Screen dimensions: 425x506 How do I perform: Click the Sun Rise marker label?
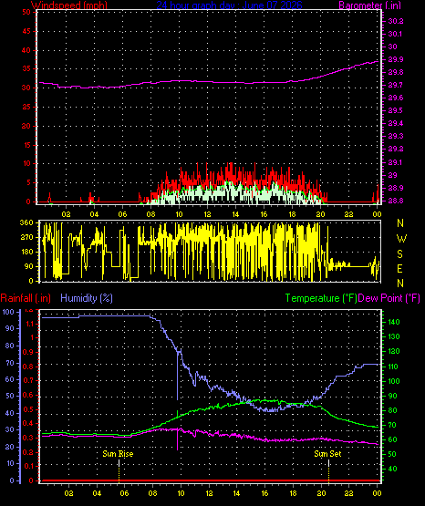coord(118,454)
